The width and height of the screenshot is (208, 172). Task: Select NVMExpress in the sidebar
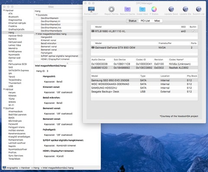coord(15,51)
